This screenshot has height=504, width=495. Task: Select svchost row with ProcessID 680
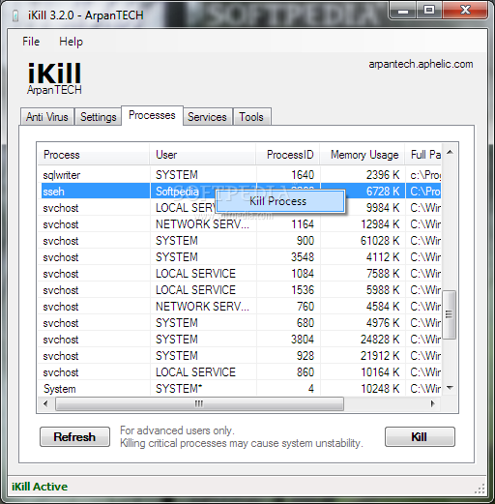pyautogui.click(x=240, y=323)
